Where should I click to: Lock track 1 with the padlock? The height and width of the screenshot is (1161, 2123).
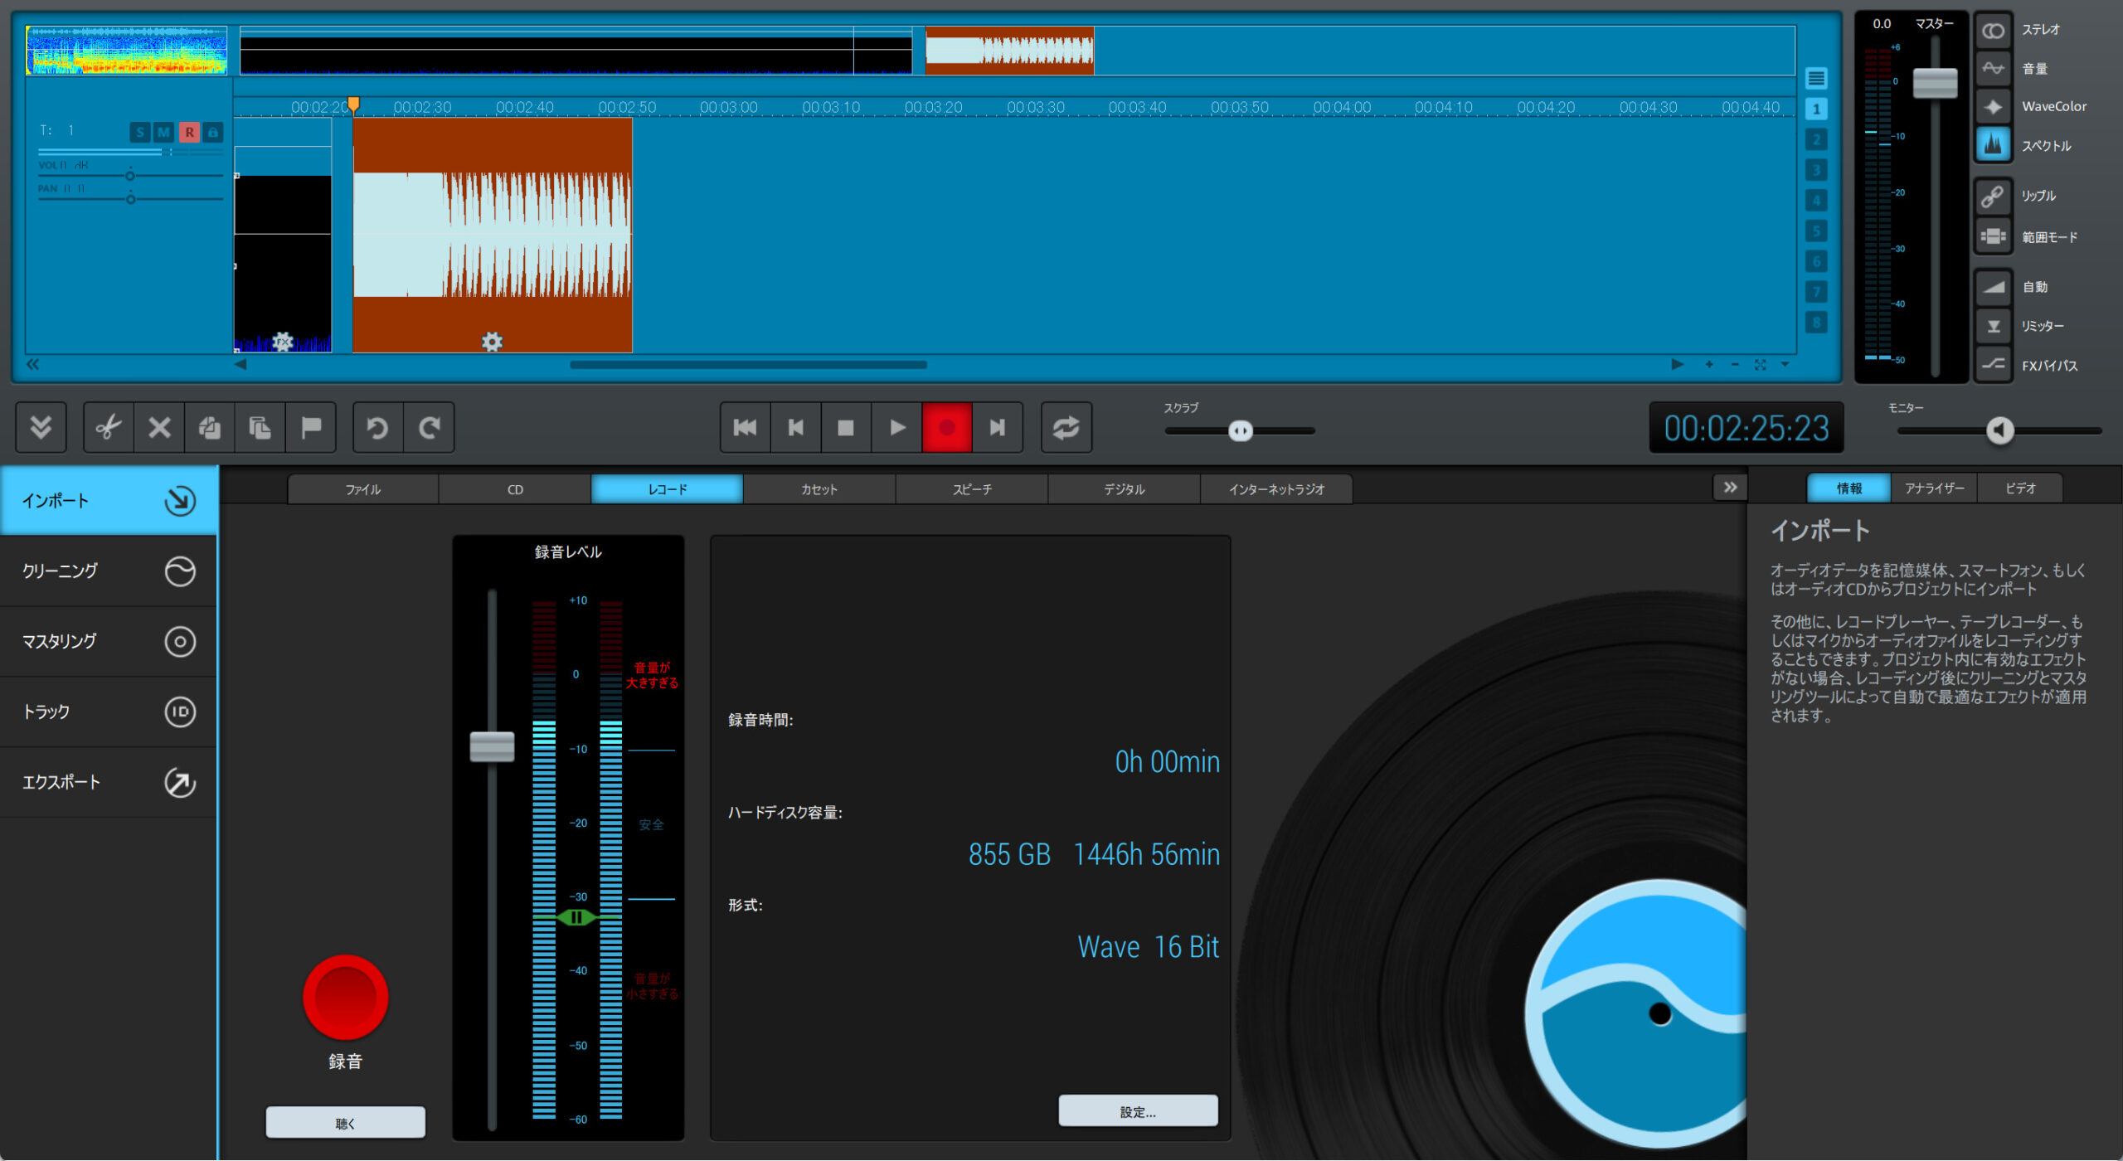[213, 132]
